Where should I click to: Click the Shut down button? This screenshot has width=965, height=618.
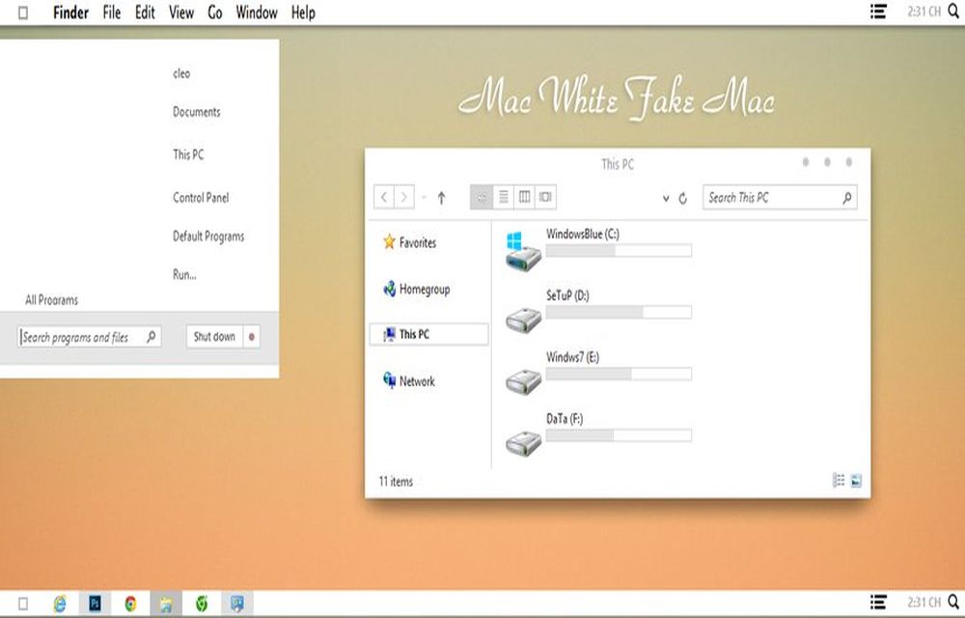click(215, 337)
